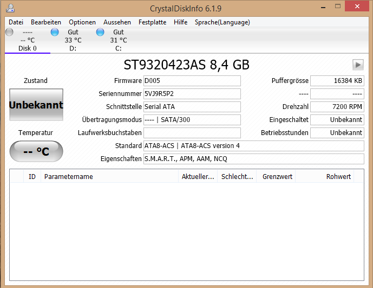
Task: Click the Drehzahl value 7200 RPM
Action: coord(337,107)
